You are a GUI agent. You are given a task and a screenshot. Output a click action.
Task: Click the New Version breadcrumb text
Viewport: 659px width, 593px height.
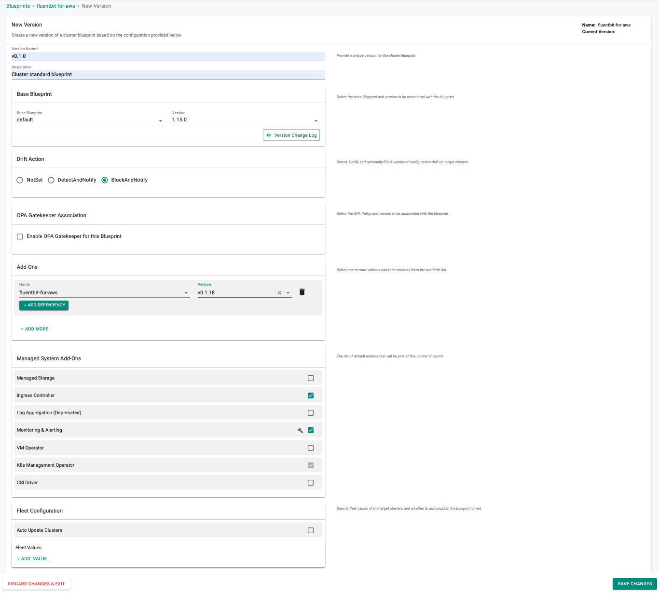(x=96, y=6)
